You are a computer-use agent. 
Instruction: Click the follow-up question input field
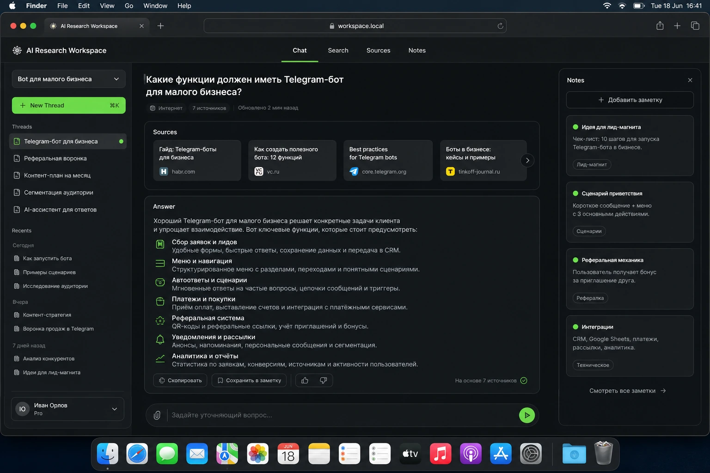pyautogui.click(x=342, y=415)
